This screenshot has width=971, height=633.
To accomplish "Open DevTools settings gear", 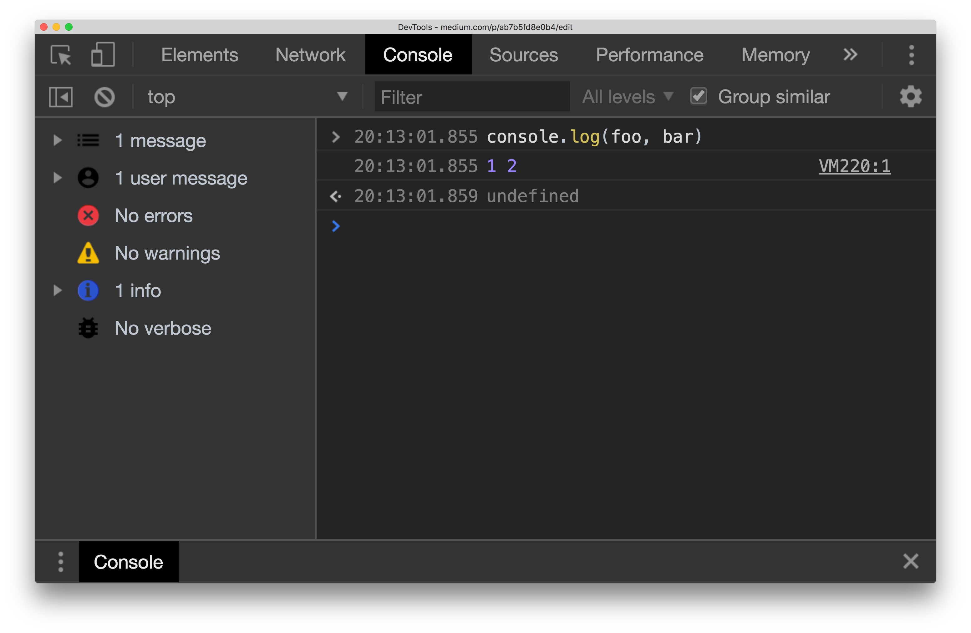I will (x=910, y=97).
